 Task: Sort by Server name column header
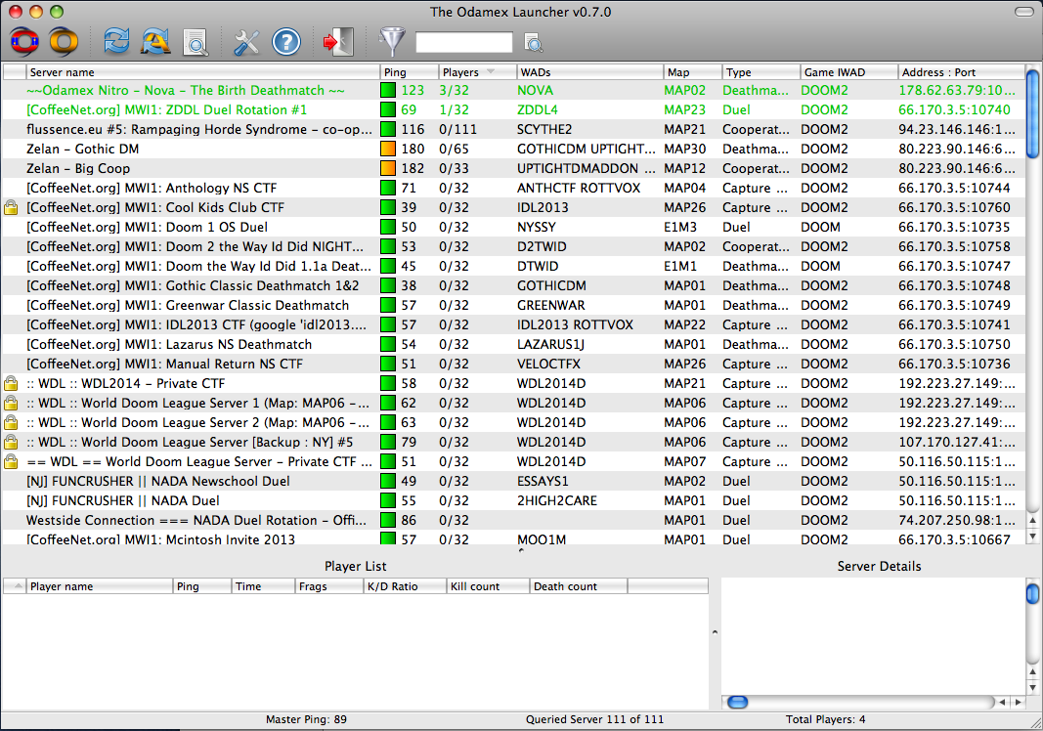200,72
